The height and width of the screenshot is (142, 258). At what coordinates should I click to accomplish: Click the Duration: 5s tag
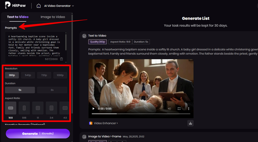[141, 42]
